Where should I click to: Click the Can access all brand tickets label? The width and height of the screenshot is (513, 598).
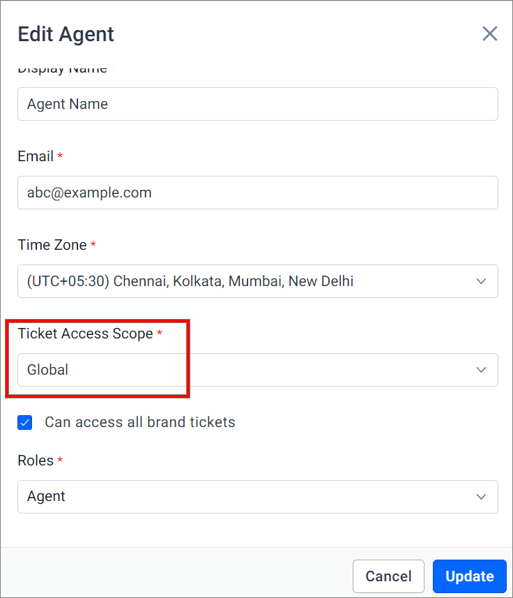click(140, 422)
